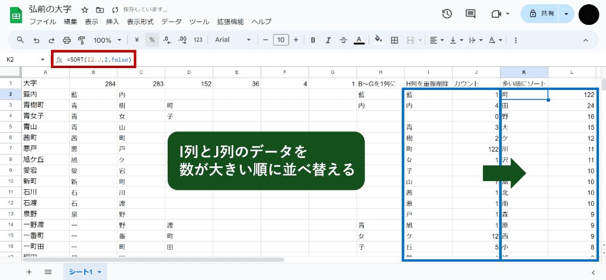
Task: Open the Google Sheets home icon
Action: (15, 15)
